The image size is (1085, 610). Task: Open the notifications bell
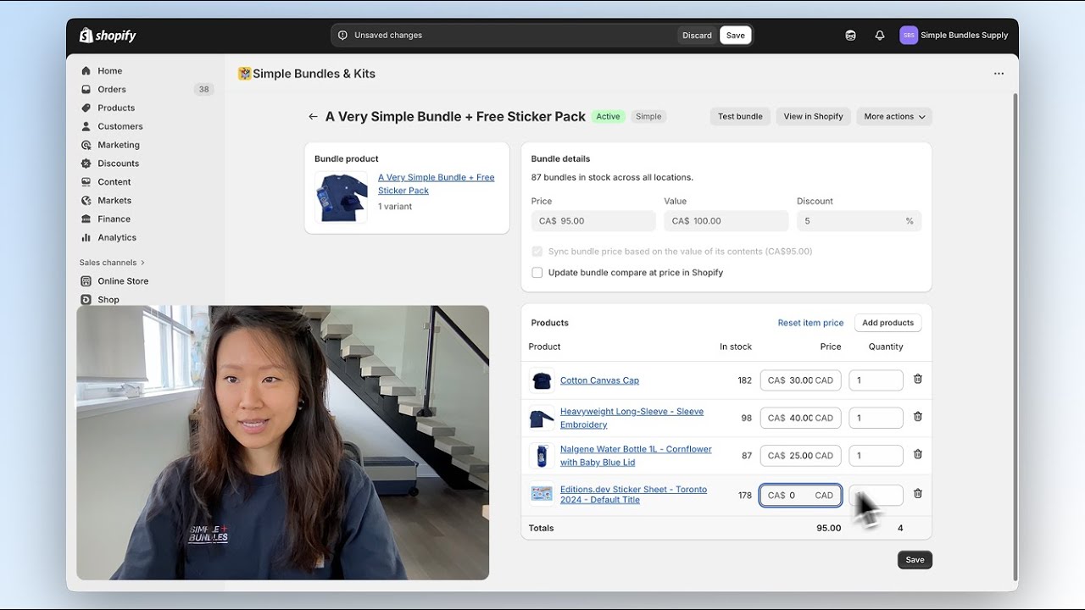[880, 36]
